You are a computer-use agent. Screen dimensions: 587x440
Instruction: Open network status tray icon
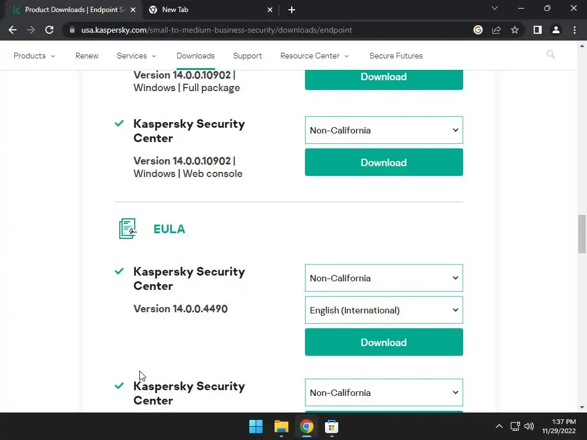click(515, 426)
